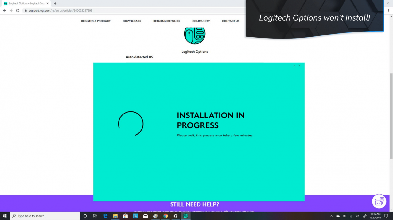Image resolution: width=393 pixels, height=220 pixels.
Task: Select the Logitech installer taskbar icon
Action: (185, 216)
